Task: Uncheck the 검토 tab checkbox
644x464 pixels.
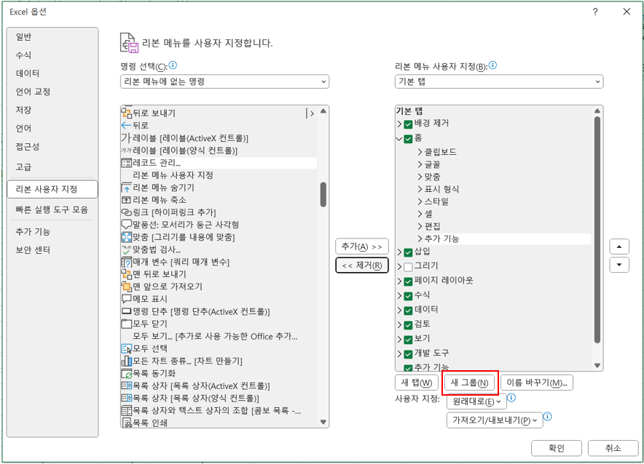Action: tap(408, 325)
